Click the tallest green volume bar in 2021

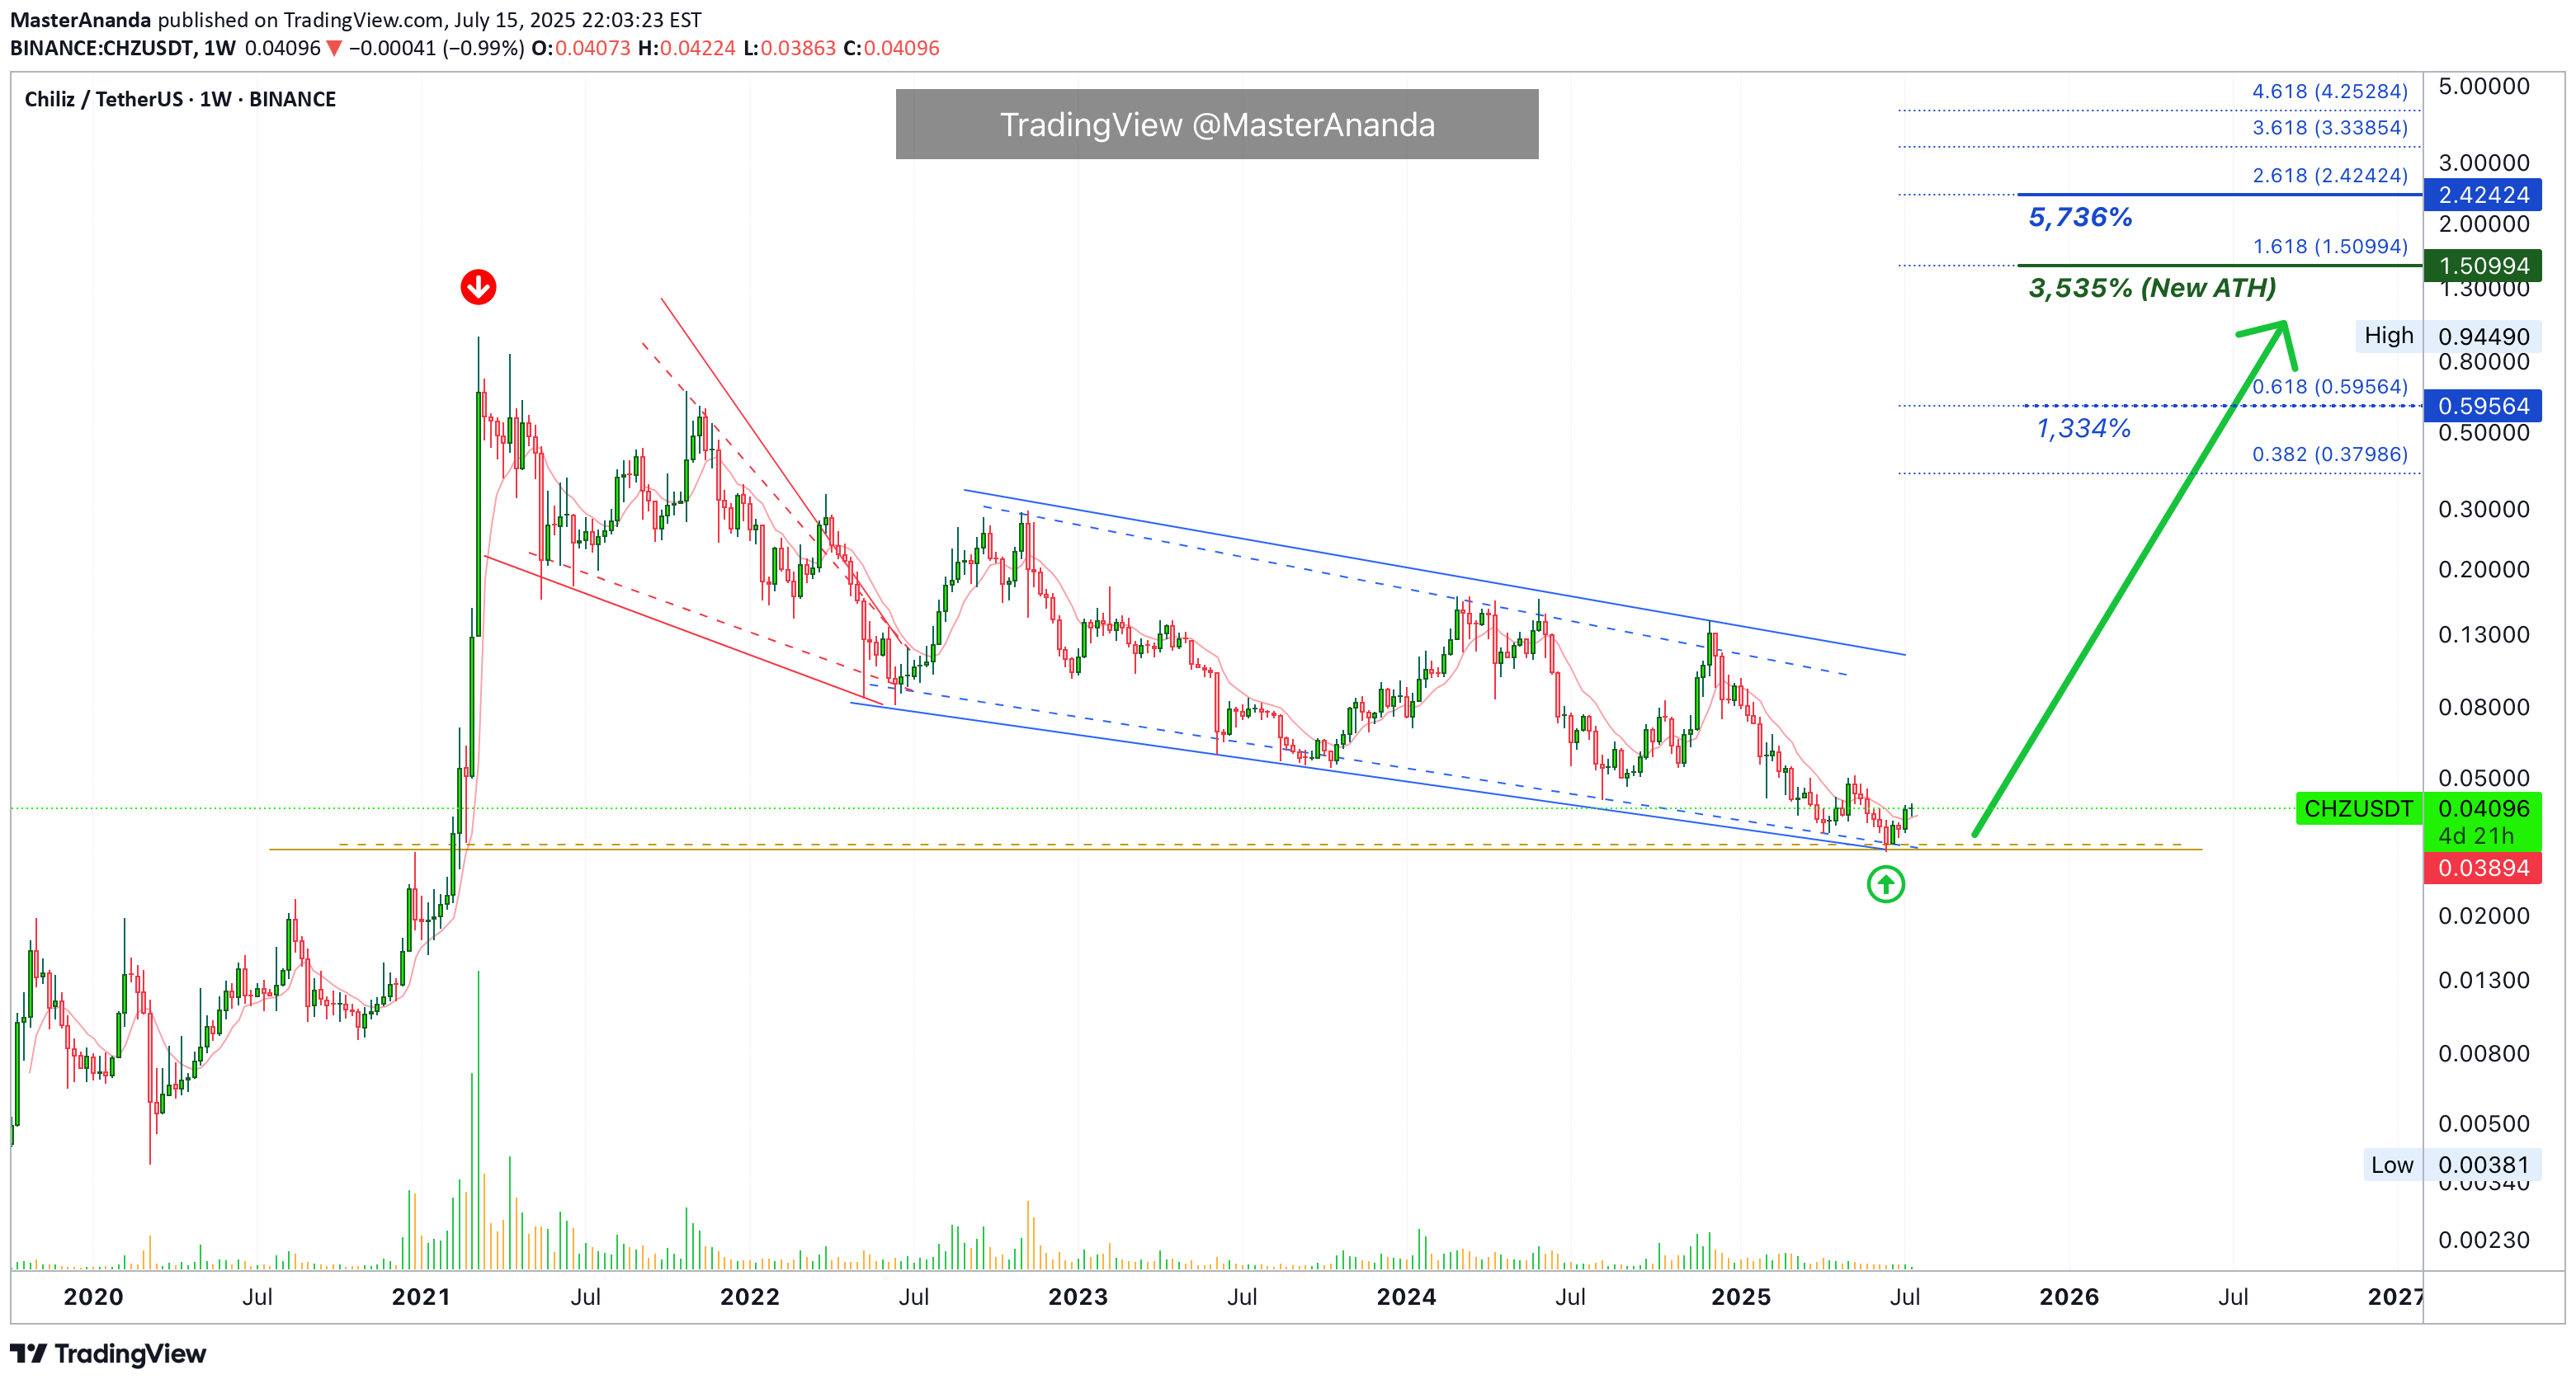[x=478, y=1119]
